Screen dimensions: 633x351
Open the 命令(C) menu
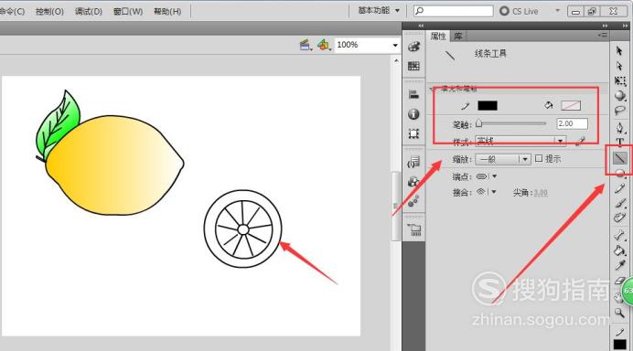pyautogui.click(x=12, y=11)
